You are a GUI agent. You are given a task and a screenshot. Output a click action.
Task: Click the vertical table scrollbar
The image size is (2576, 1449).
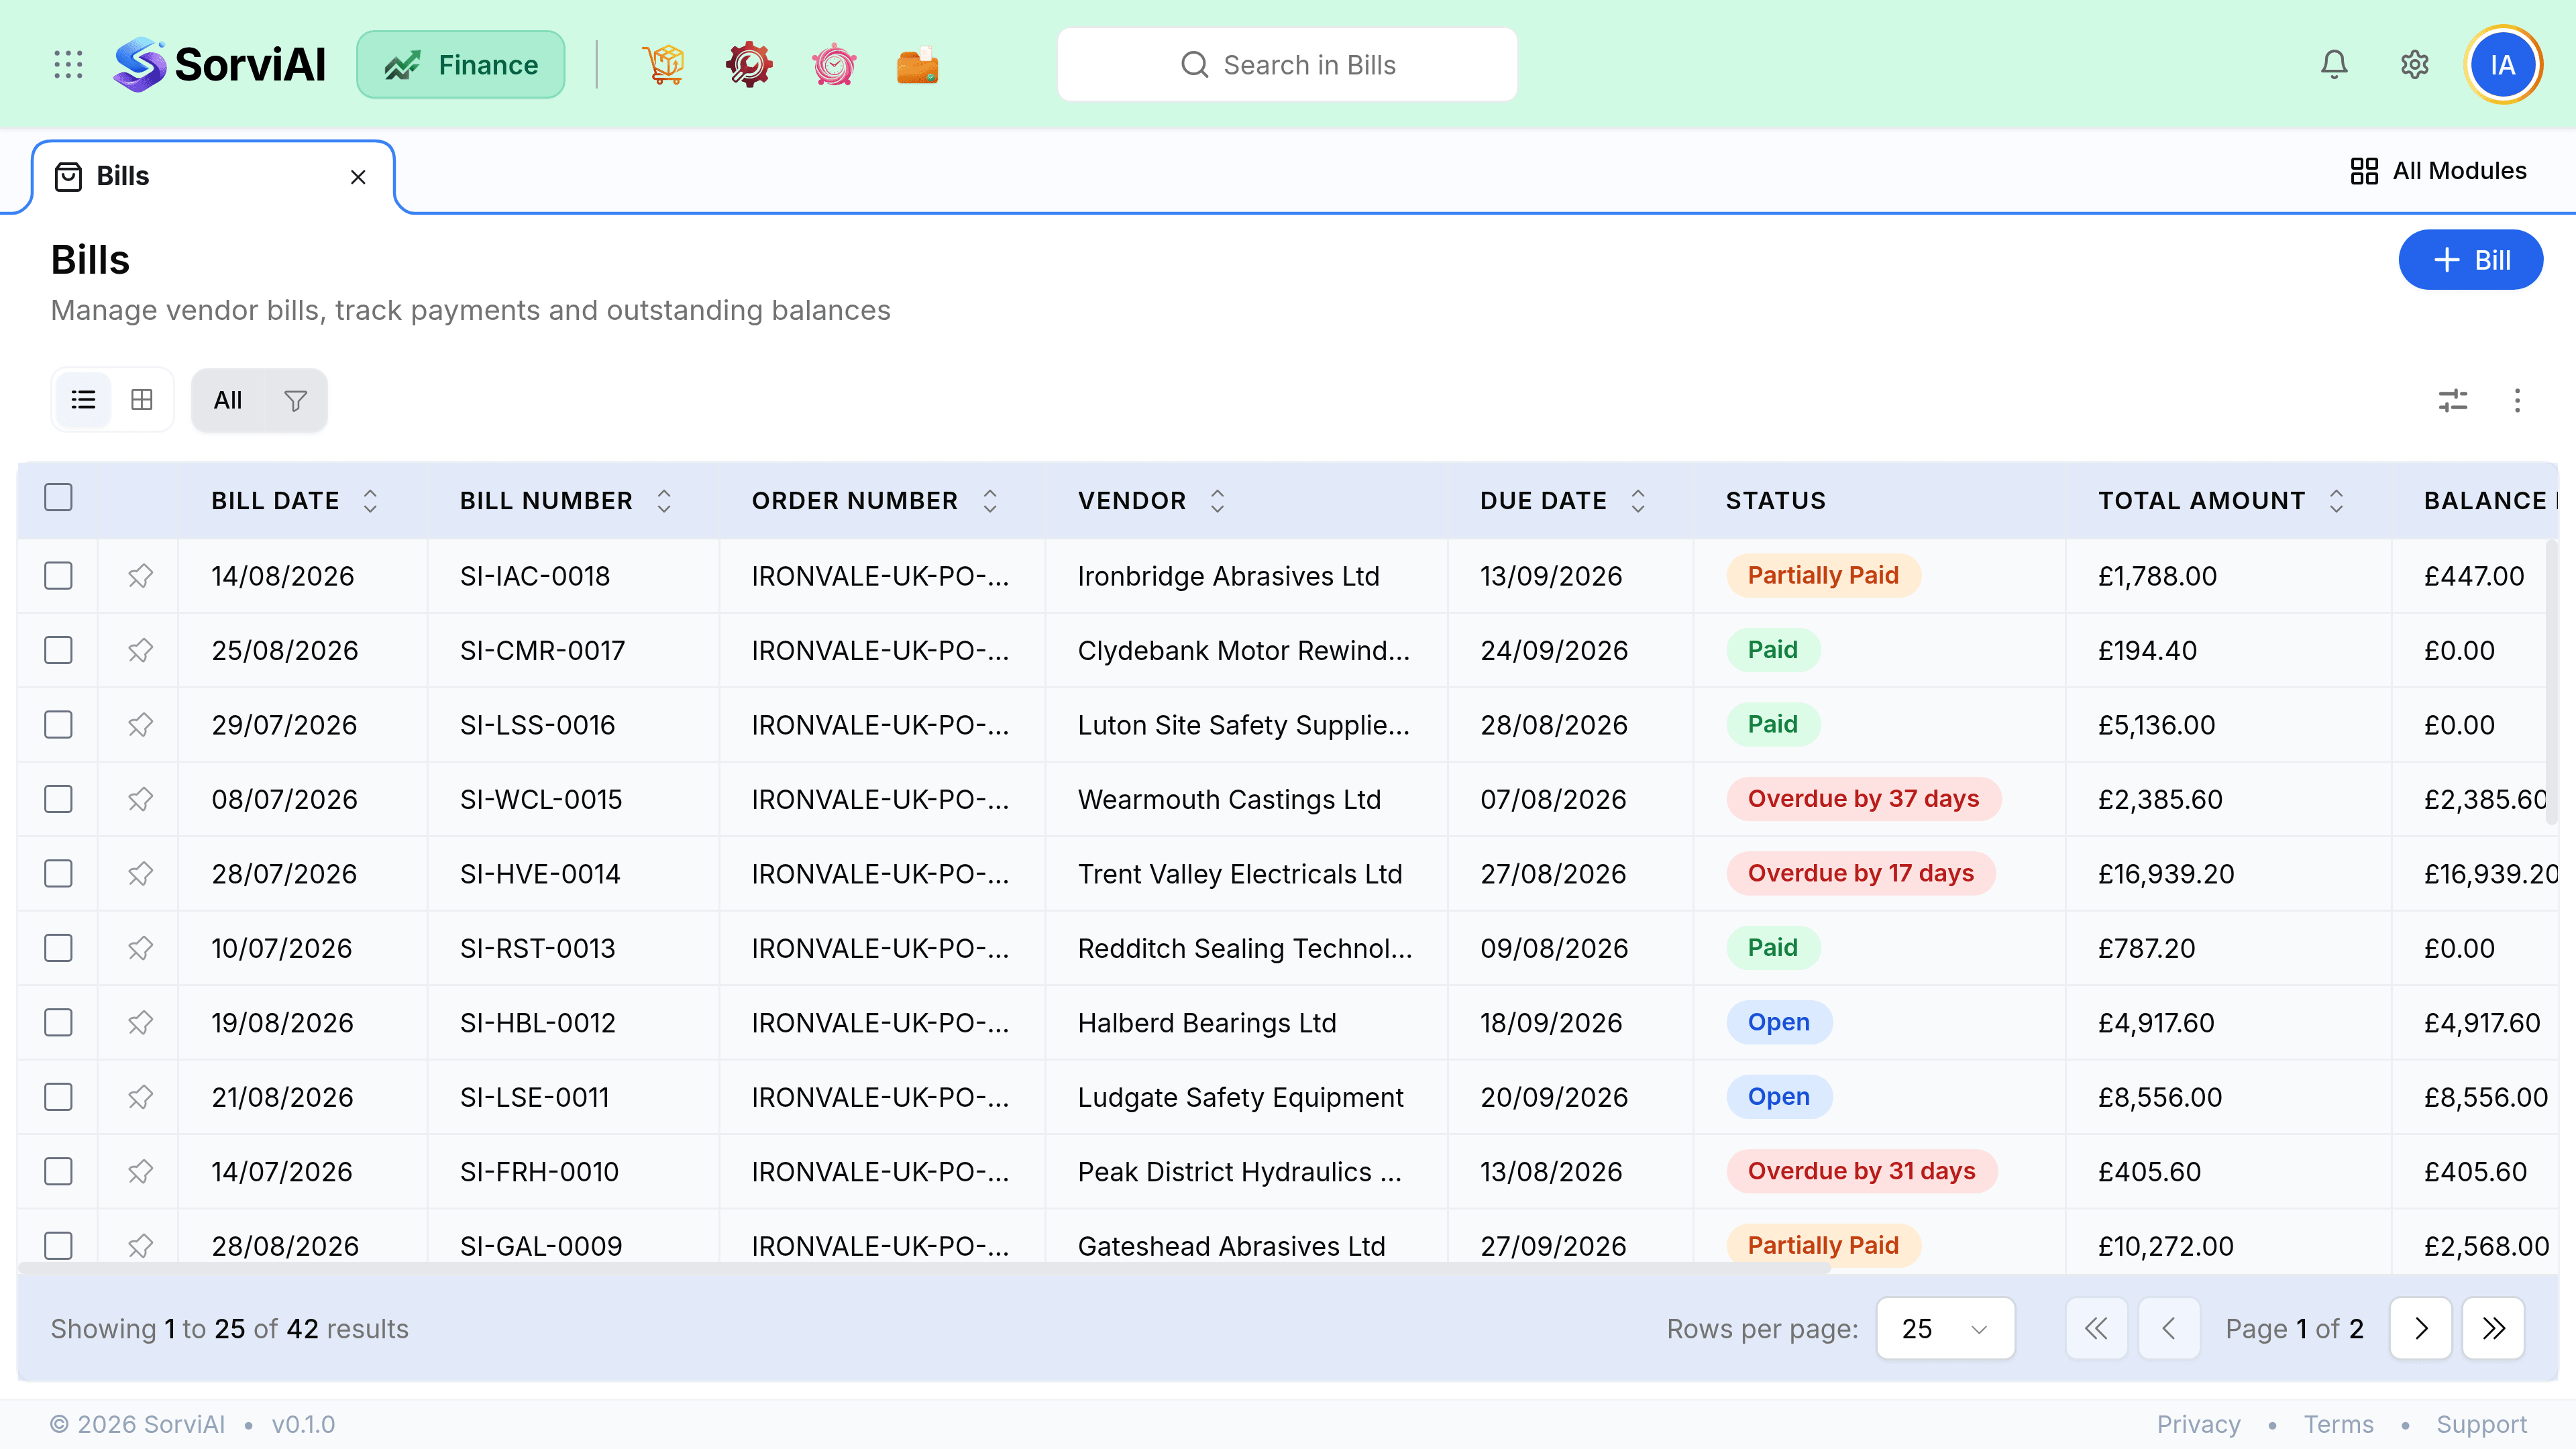pyautogui.click(x=2551, y=682)
